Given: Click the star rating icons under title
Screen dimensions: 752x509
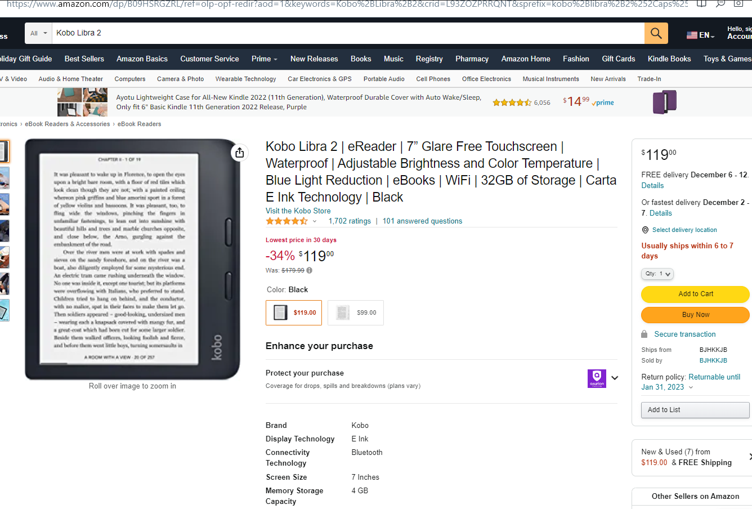Looking at the screenshot, I should [x=287, y=221].
